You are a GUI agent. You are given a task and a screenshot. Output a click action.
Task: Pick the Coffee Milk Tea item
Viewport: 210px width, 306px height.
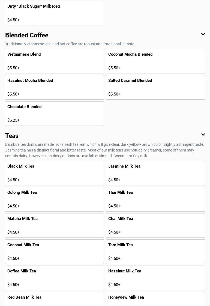click(55, 278)
